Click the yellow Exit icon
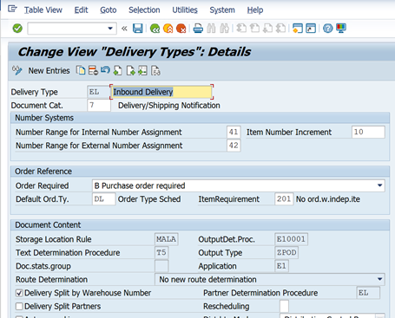The height and width of the screenshot is (318, 395). click(x=168, y=29)
